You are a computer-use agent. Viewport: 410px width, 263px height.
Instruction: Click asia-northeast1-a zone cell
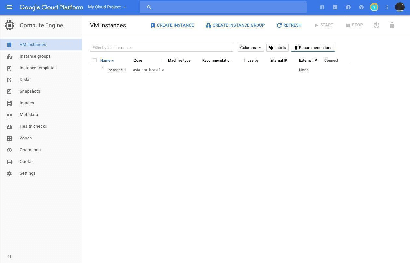click(149, 70)
